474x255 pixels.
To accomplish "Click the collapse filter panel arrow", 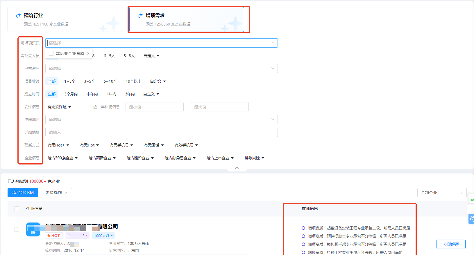I will (x=237, y=168).
